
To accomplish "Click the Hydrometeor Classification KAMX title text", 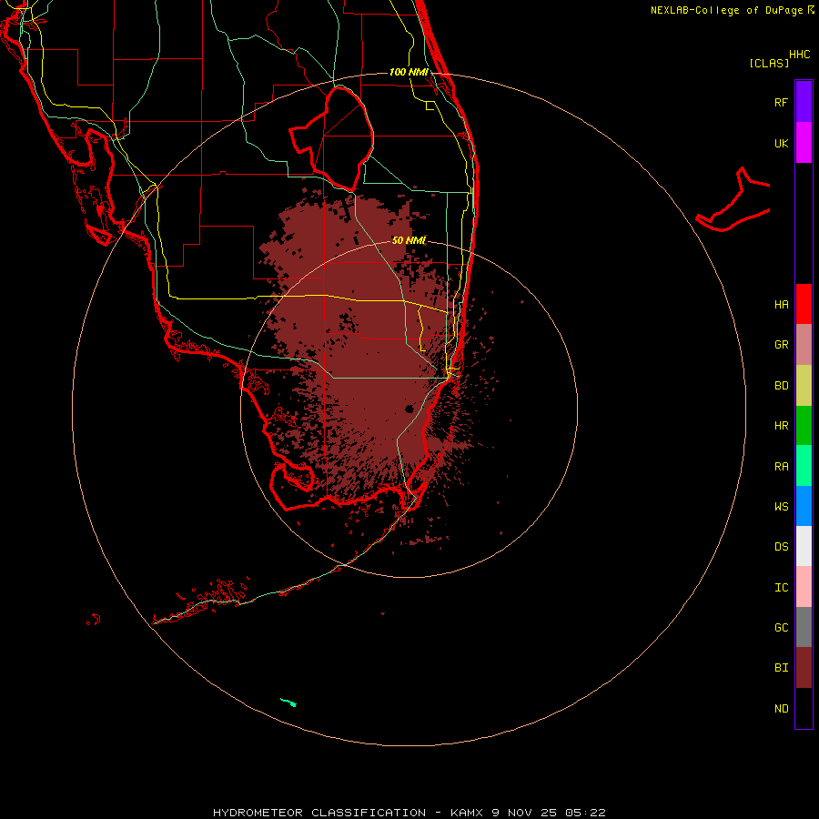I will pos(409,813).
